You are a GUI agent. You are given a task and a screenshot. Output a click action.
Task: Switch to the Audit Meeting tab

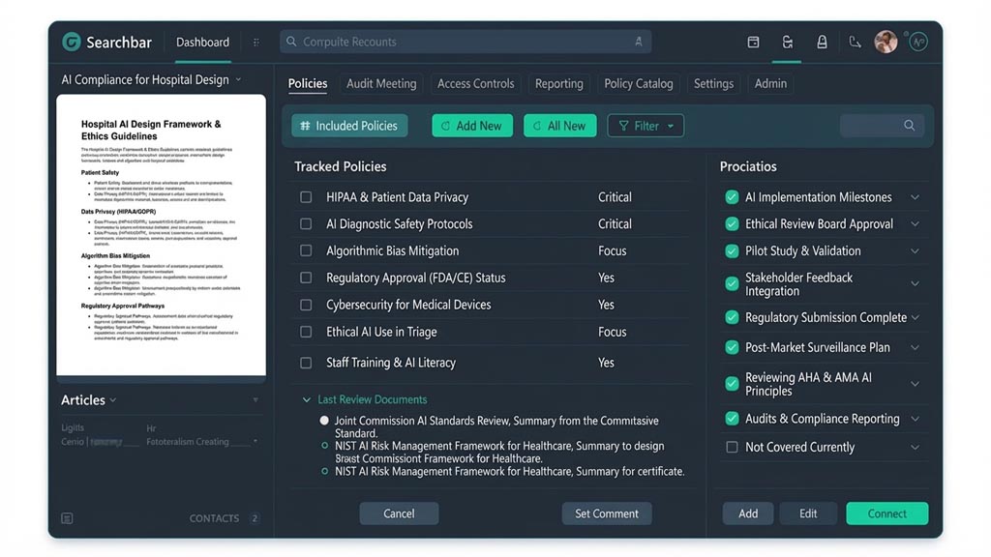click(380, 84)
